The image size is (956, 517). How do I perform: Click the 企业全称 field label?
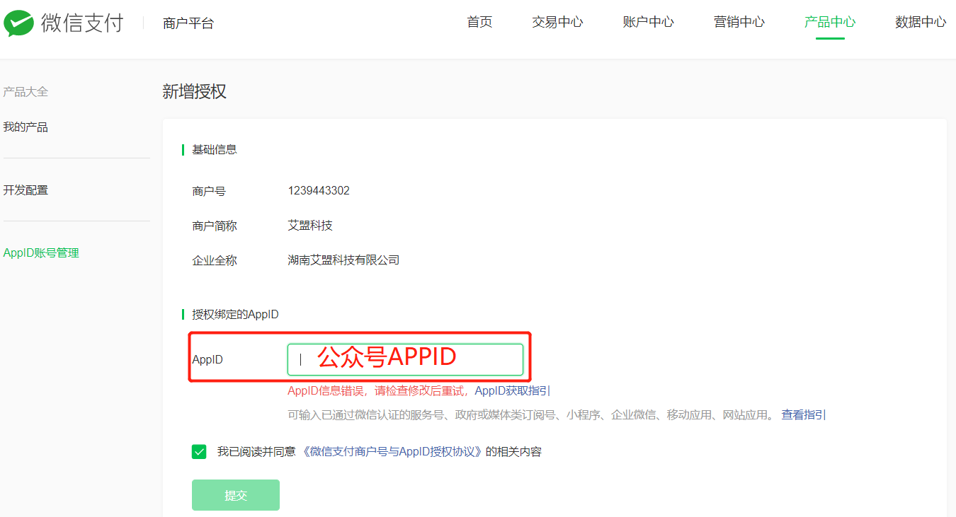[x=215, y=260]
